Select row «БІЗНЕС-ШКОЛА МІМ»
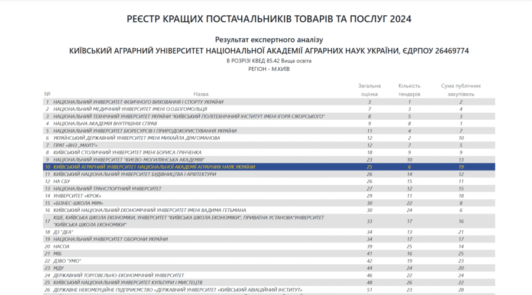532x295 pixels. [x=269, y=203]
